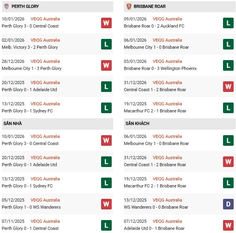Image resolution: width=236 pixels, height=233 pixels.
Task: Click the L badge for Brisbane Roar 0-2 Auckland FC
Action: click(228, 23)
